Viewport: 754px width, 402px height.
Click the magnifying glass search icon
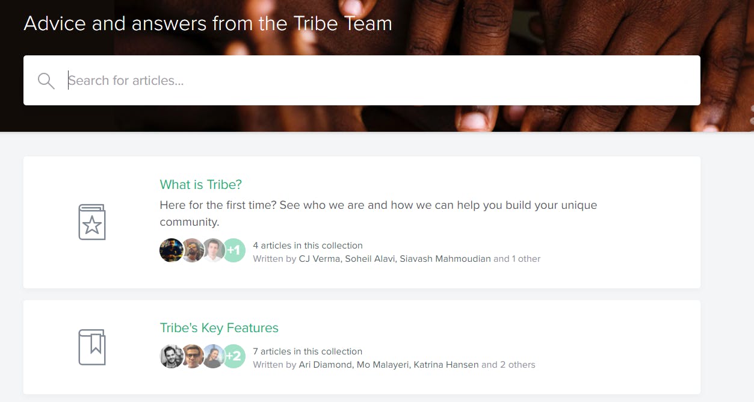pos(46,81)
